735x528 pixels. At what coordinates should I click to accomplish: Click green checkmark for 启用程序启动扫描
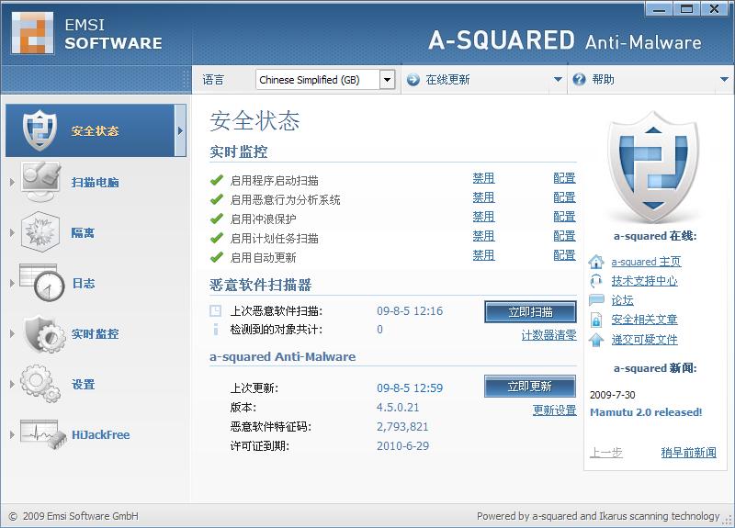[x=217, y=180]
